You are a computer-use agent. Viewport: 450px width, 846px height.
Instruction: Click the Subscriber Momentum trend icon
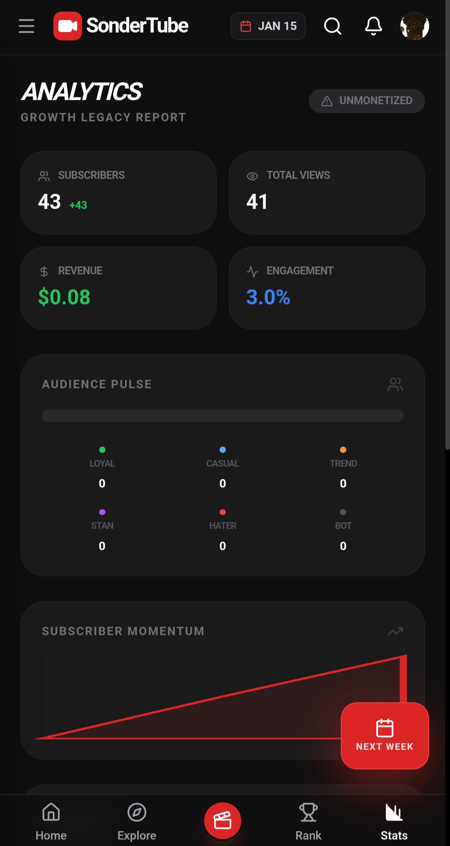pos(395,631)
